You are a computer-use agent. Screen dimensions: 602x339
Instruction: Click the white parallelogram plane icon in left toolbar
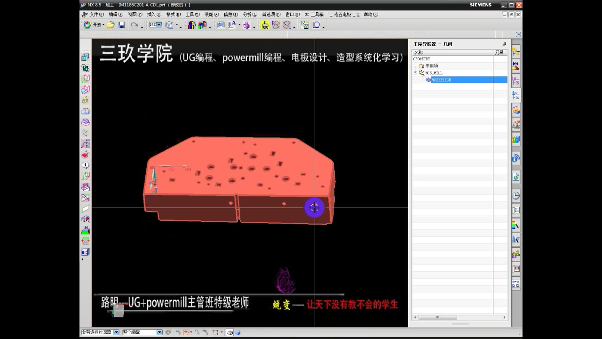coord(85,209)
